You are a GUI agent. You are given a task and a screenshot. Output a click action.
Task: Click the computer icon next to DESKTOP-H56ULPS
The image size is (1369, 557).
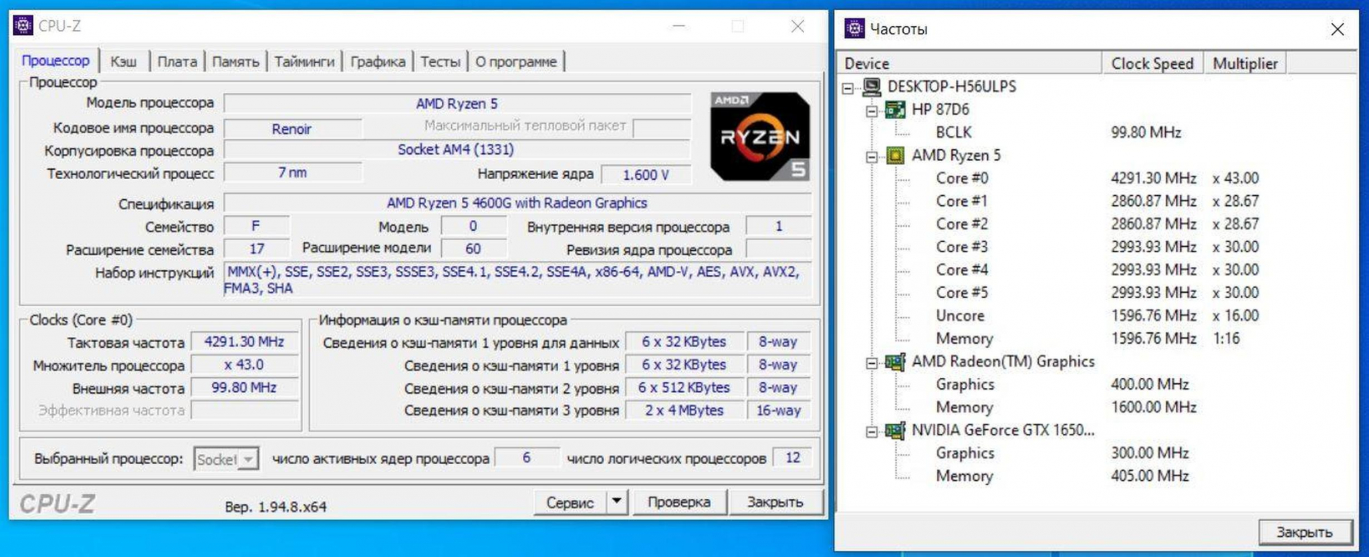click(x=871, y=86)
